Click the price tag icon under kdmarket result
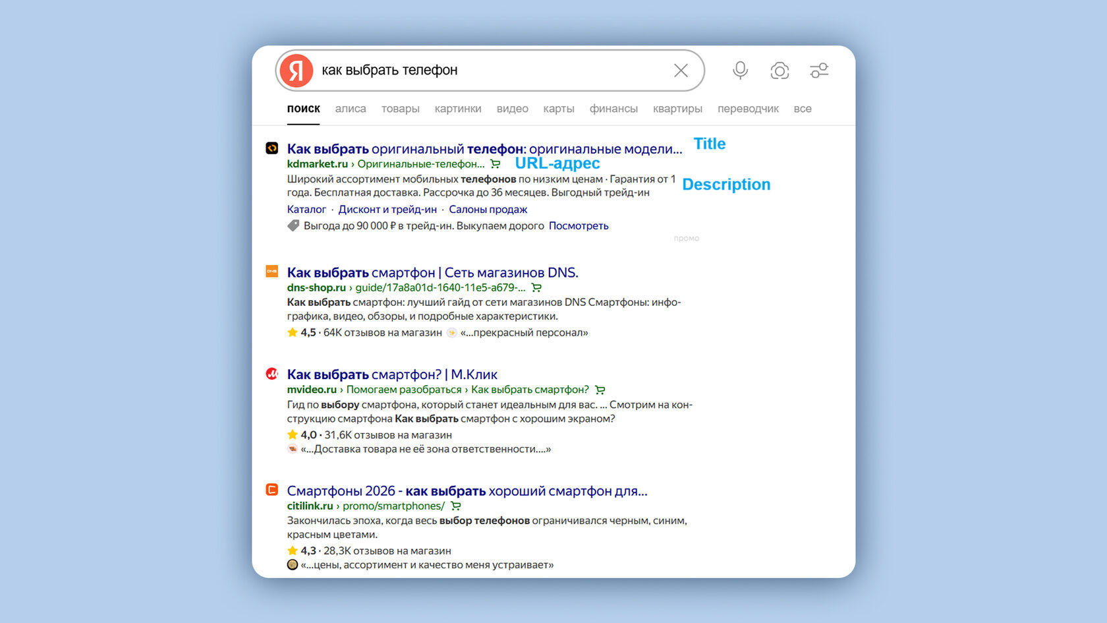The image size is (1107, 623). pos(293,225)
